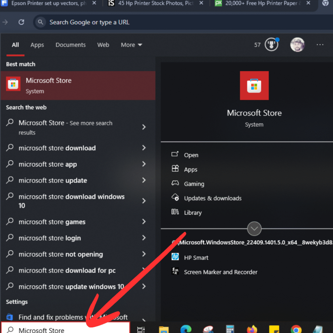Select 'microsoft store games' suggestion
Image resolution: width=333 pixels, height=333 pixels.
click(52, 222)
